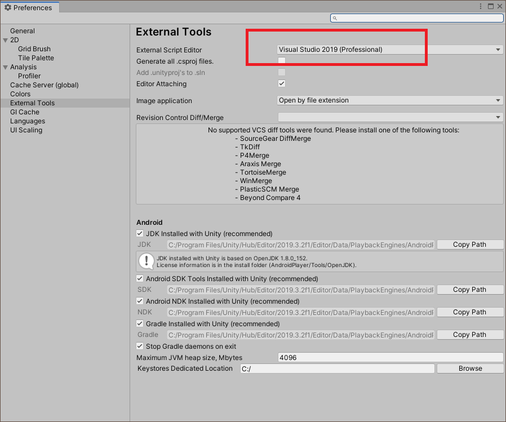Click the JDK path field
This screenshot has width=506, height=422.
(x=301, y=245)
